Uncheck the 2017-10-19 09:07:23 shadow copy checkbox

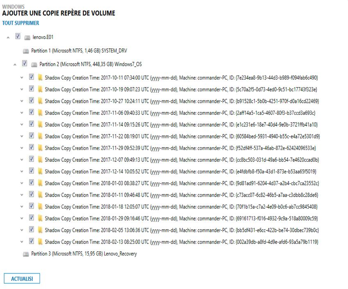pos(32,89)
